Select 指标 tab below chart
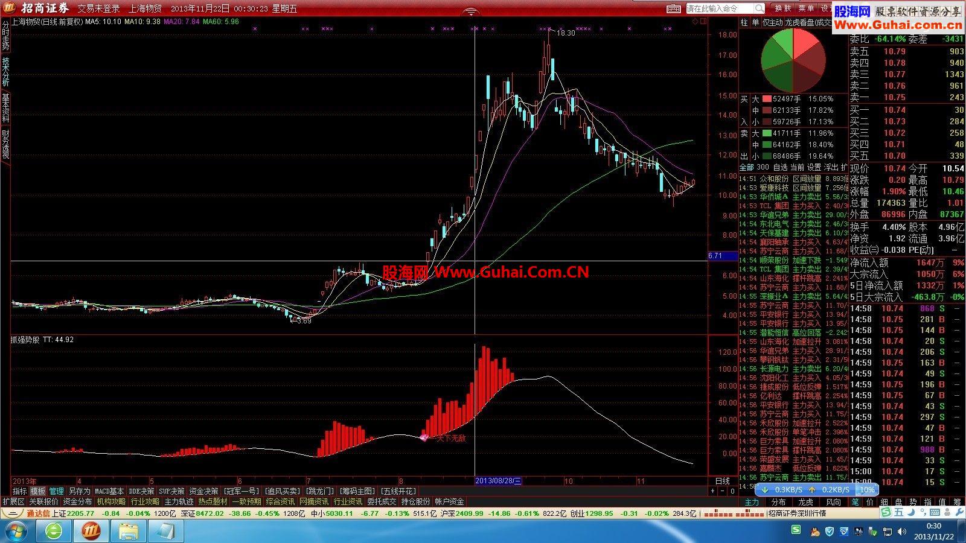 20,491
